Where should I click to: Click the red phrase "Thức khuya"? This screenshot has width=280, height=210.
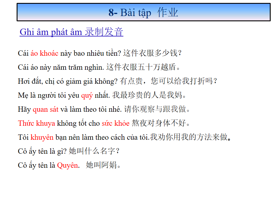coord(36,123)
